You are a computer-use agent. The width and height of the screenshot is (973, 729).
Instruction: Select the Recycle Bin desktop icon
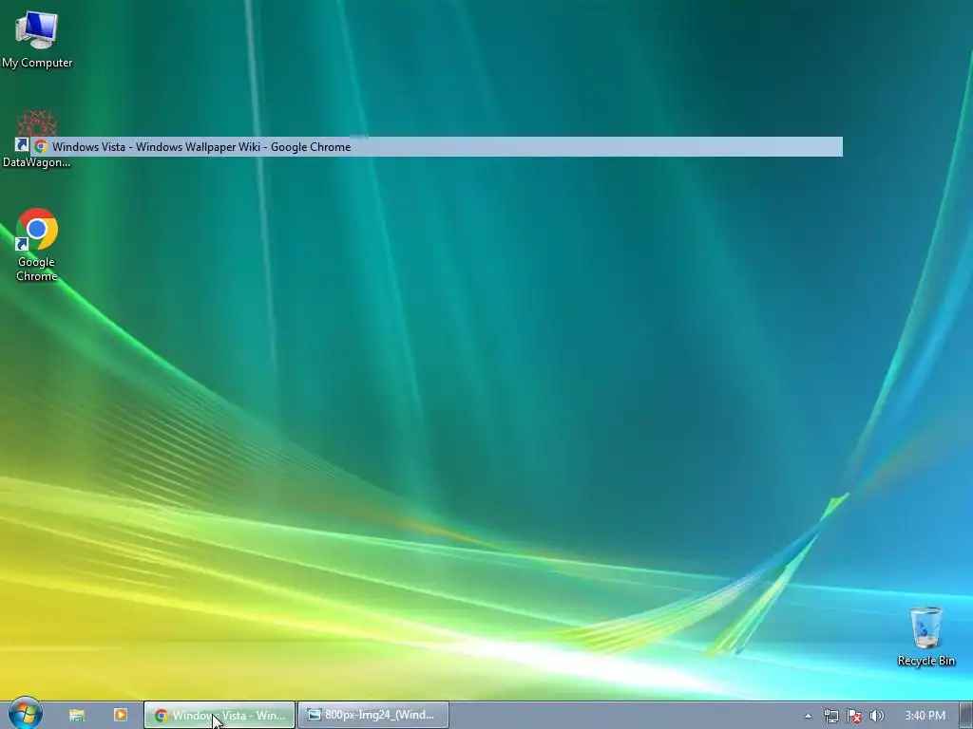point(925,636)
